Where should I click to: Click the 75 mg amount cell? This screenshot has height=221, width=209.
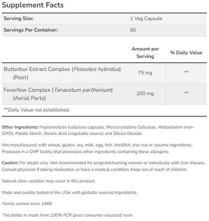coord(145,73)
